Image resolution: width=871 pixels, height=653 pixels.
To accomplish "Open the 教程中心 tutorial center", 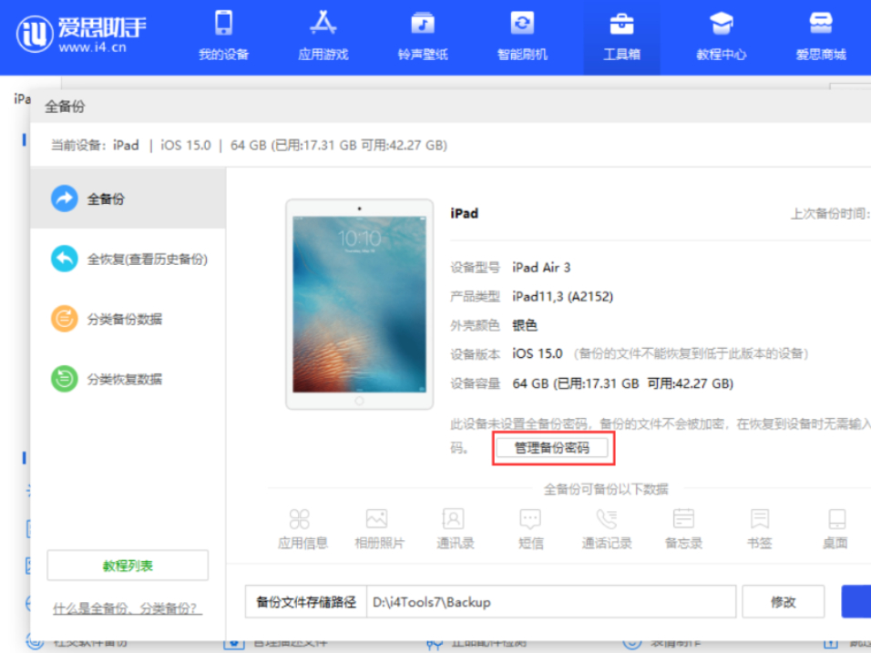I will pos(721,36).
